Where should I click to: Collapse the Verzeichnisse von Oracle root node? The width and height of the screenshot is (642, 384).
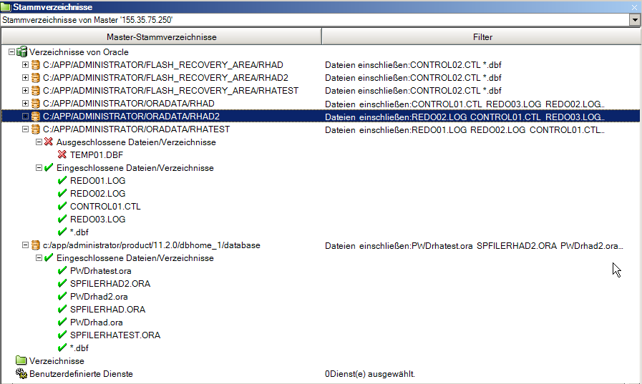tap(11, 52)
